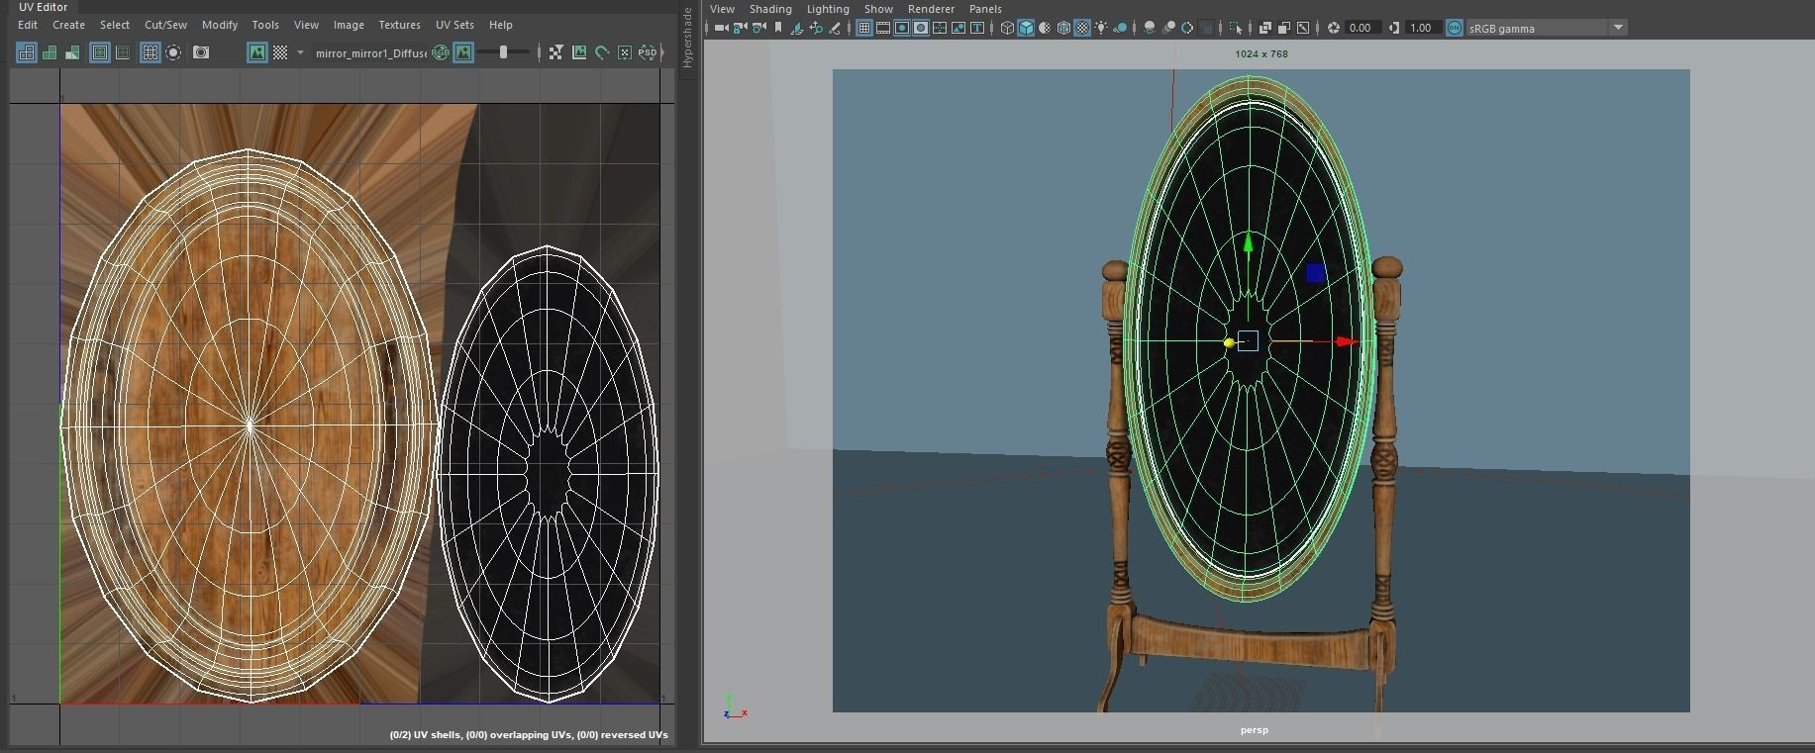The width and height of the screenshot is (1815, 753).
Task: Click the grease pencil icon
Action: click(x=835, y=28)
